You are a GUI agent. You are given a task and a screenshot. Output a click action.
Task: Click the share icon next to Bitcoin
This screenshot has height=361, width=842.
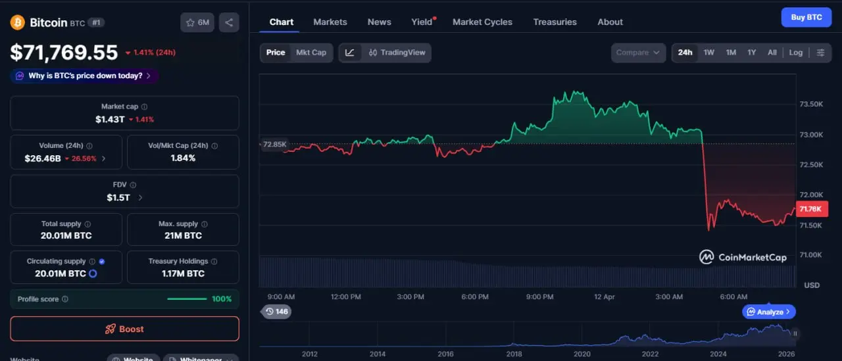[229, 22]
